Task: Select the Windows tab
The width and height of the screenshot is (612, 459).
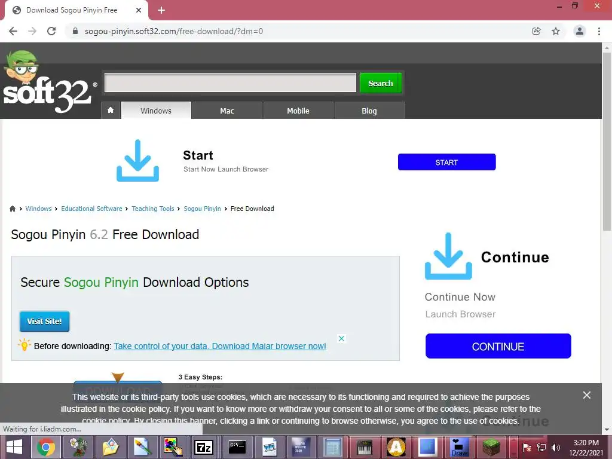Action: pos(156,111)
